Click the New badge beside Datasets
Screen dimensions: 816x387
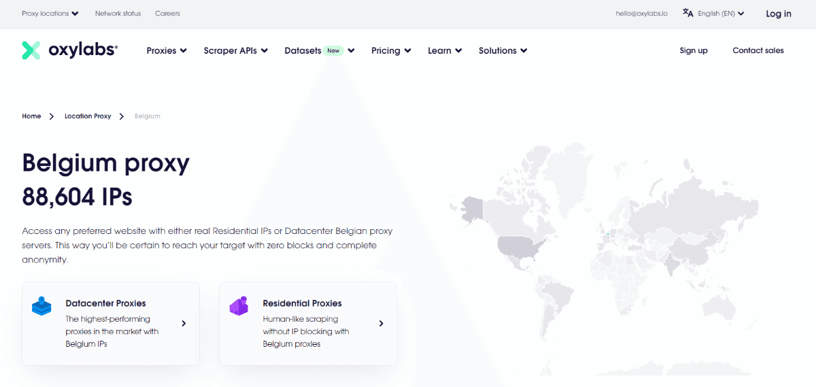pos(333,50)
